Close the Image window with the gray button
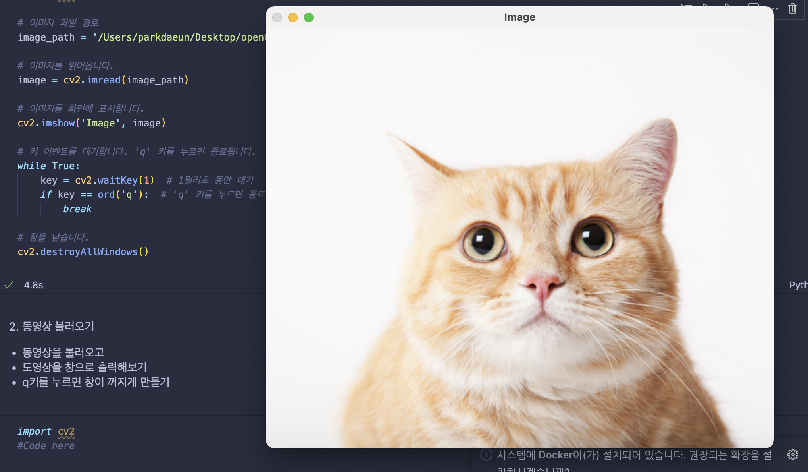The width and height of the screenshot is (808, 472). pyautogui.click(x=277, y=17)
